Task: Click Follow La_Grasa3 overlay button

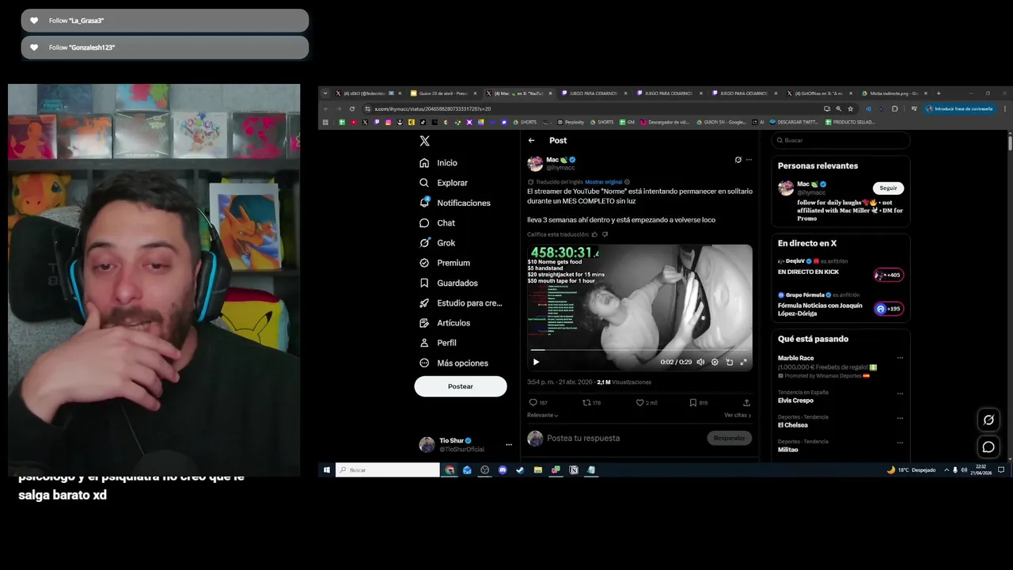Action: pos(165,21)
